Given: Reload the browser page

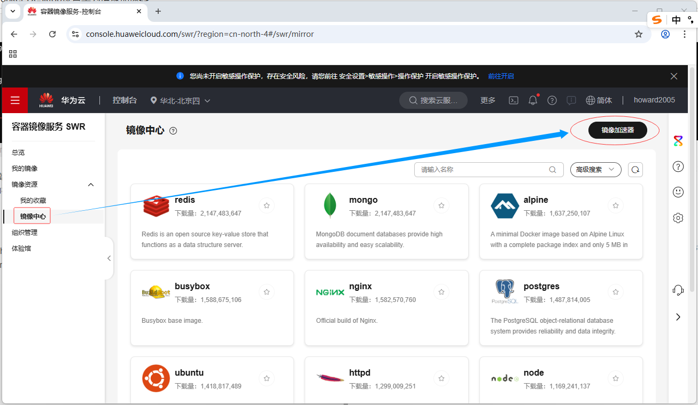Looking at the screenshot, I should pos(52,34).
